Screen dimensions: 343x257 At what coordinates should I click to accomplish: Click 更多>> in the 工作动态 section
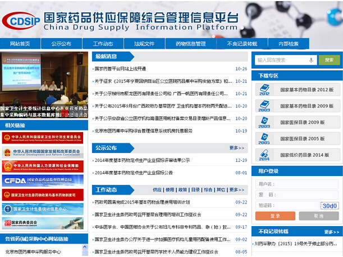[237, 190]
